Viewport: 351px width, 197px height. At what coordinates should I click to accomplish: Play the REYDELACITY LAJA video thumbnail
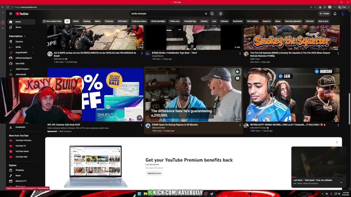pos(291,95)
